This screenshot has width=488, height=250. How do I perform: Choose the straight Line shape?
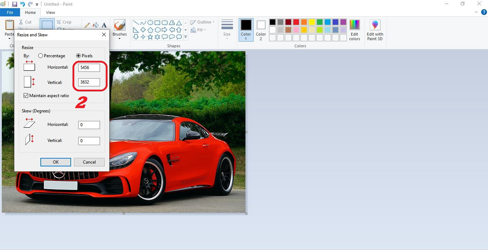pyautogui.click(x=136, y=22)
